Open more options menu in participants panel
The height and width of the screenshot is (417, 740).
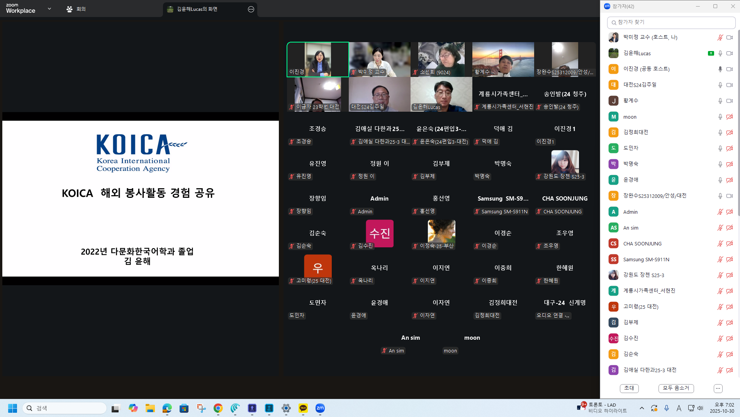718,388
